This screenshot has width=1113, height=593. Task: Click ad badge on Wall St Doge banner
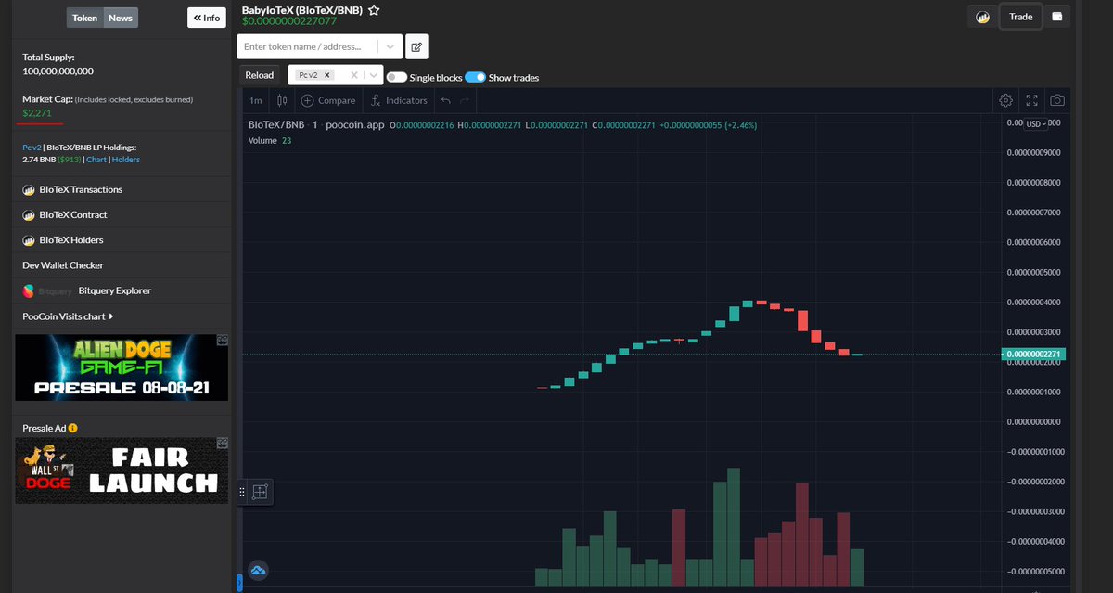click(223, 443)
